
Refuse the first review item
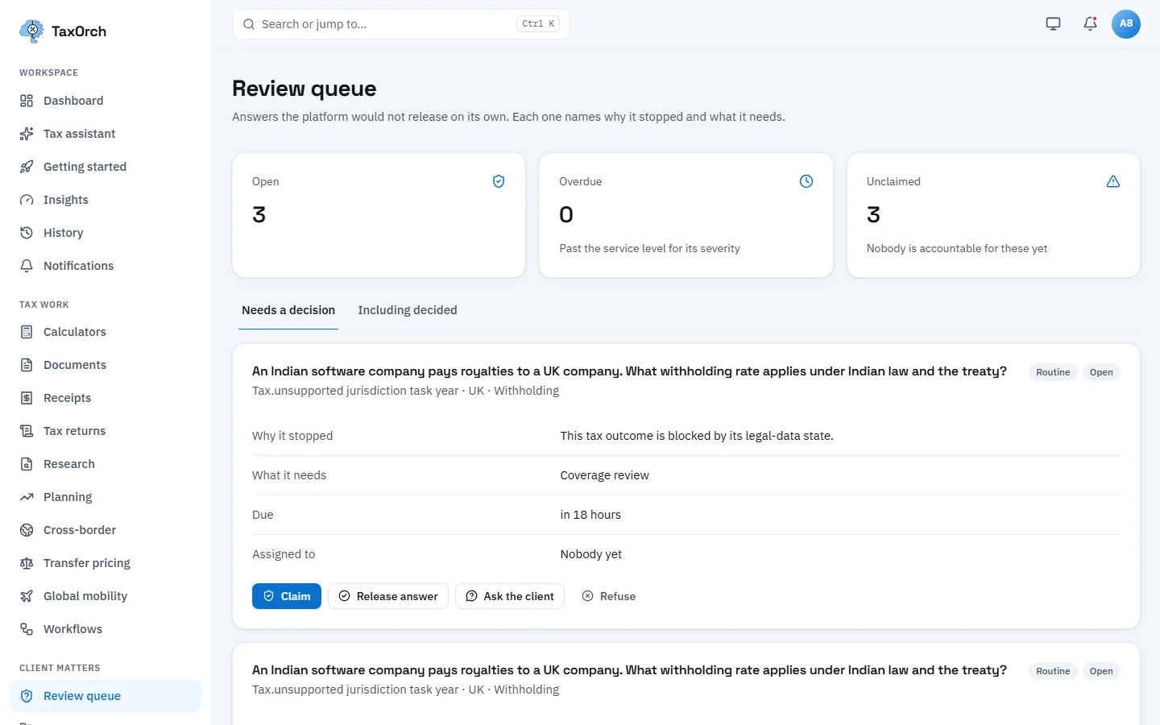click(x=608, y=596)
